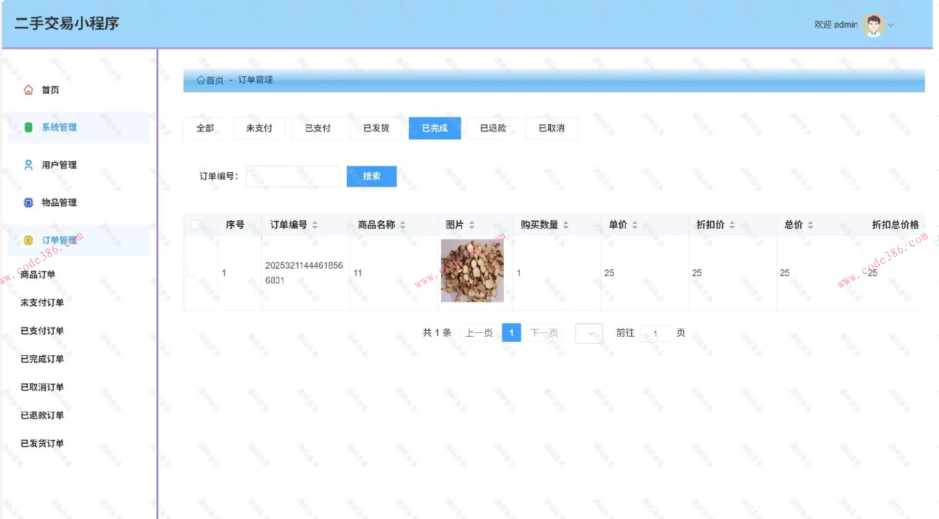Click the 订单编号 sort toggle
Viewport: 939px width, 519px height.
(x=315, y=225)
